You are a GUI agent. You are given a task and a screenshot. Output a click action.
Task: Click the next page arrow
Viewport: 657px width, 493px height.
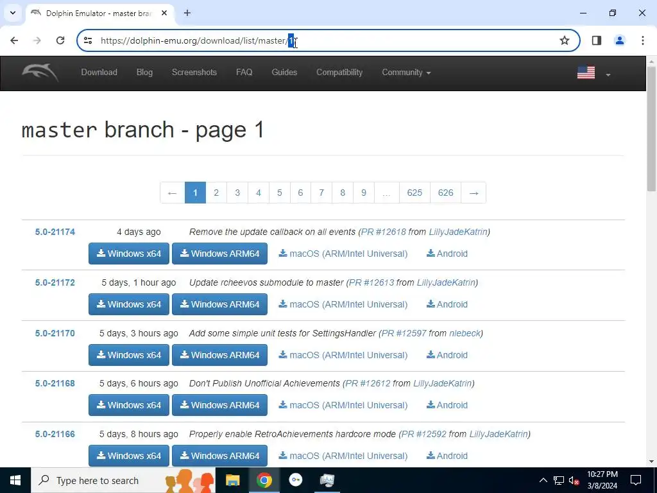(474, 193)
